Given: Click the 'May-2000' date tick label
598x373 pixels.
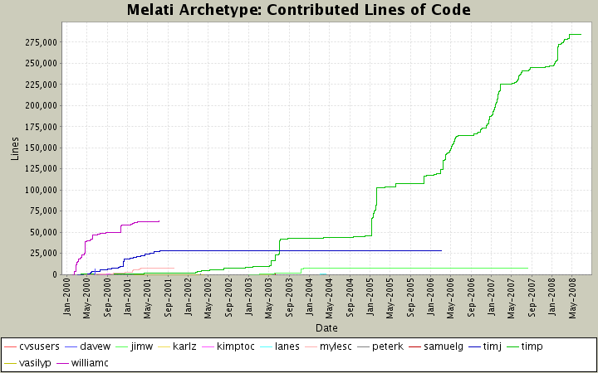Looking at the screenshot, I should click(86, 298).
